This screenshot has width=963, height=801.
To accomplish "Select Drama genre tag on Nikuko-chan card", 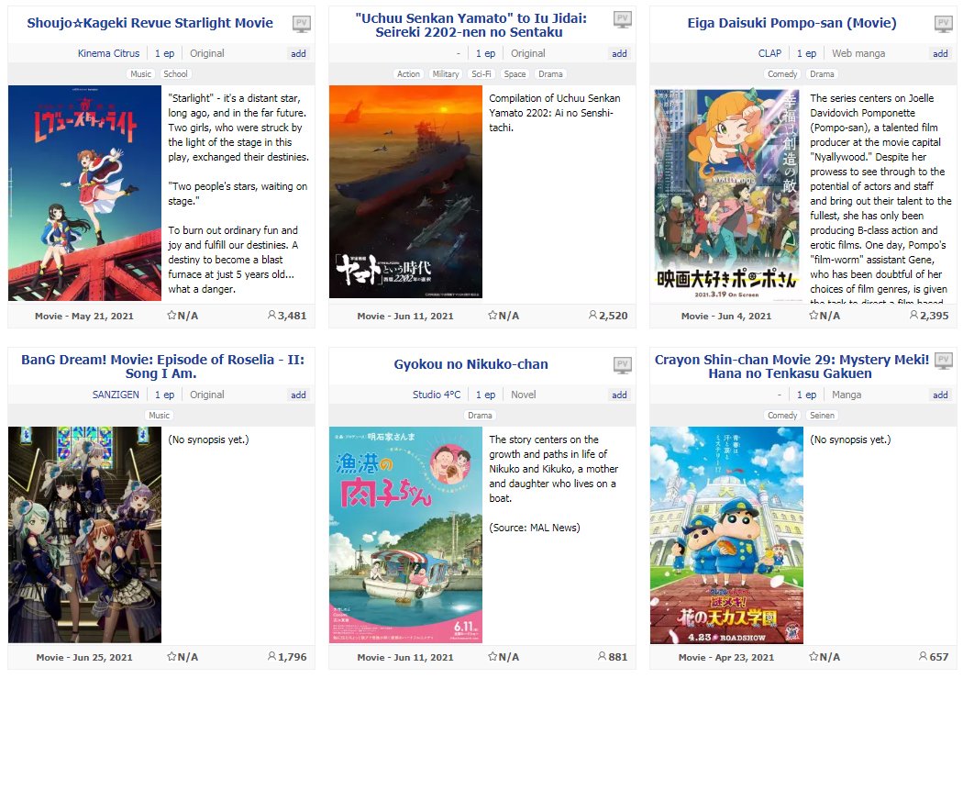I will (480, 416).
